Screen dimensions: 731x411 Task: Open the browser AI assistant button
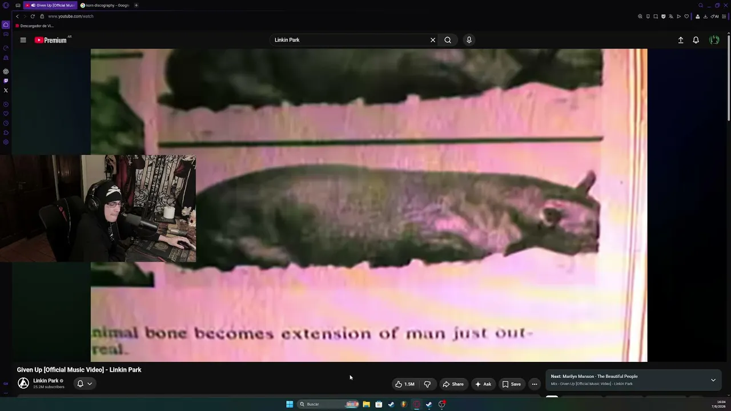tap(715, 17)
